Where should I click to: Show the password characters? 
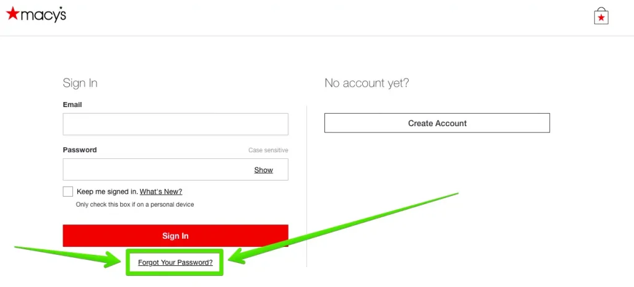point(264,170)
